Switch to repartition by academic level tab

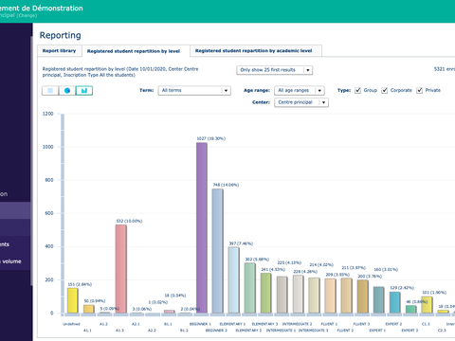pyautogui.click(x=253, y=51)
